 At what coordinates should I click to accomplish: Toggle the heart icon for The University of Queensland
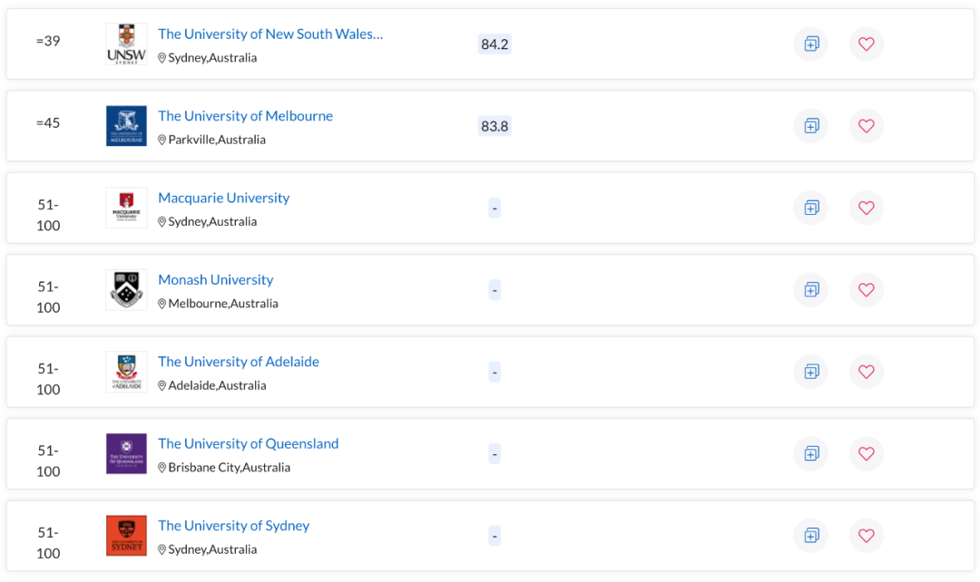pyautogui.click(x=866, y=453)
